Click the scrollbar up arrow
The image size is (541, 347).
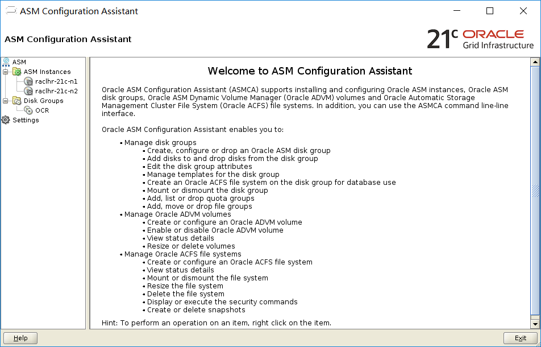tap(535, 62)
